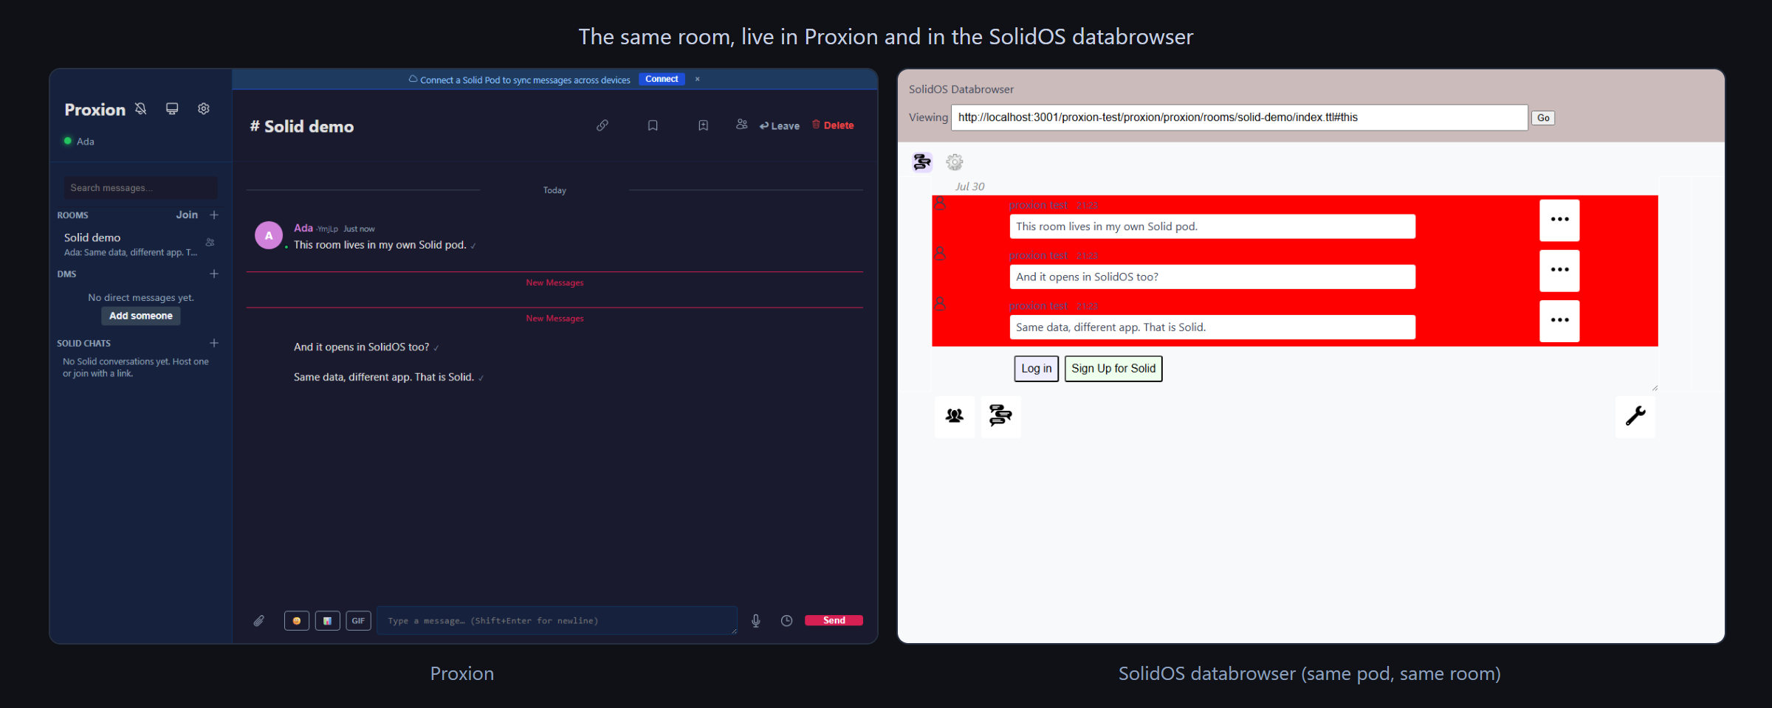Image resolution: width=1772 pixels, height=708 pixels.
Task: Click the first proxion test author avatar
Action: pyautogui.click(x=940, y=203)
